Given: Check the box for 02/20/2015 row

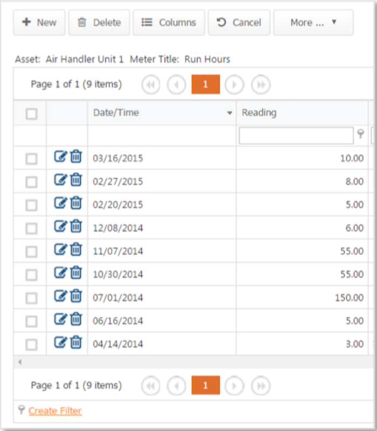Looking at the screenshot, I should click(32, 205).
